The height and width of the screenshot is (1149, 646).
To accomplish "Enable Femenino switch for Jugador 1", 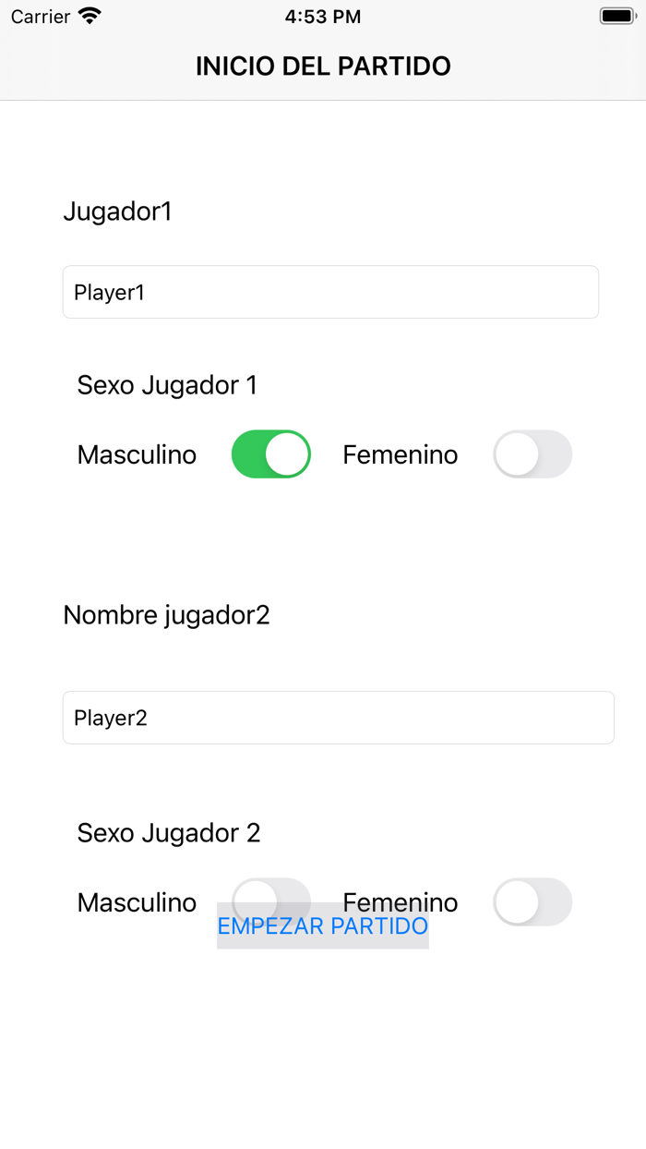I will tap(532, 454).
